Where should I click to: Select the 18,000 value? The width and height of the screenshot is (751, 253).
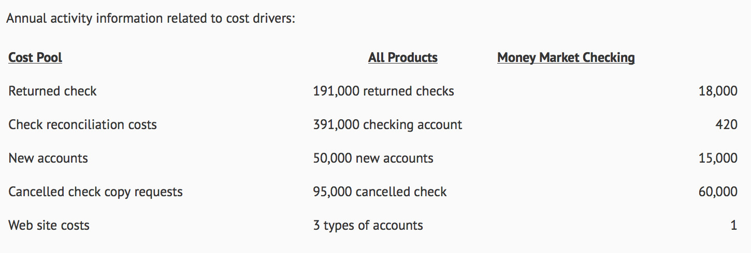(x=718, y=91)
